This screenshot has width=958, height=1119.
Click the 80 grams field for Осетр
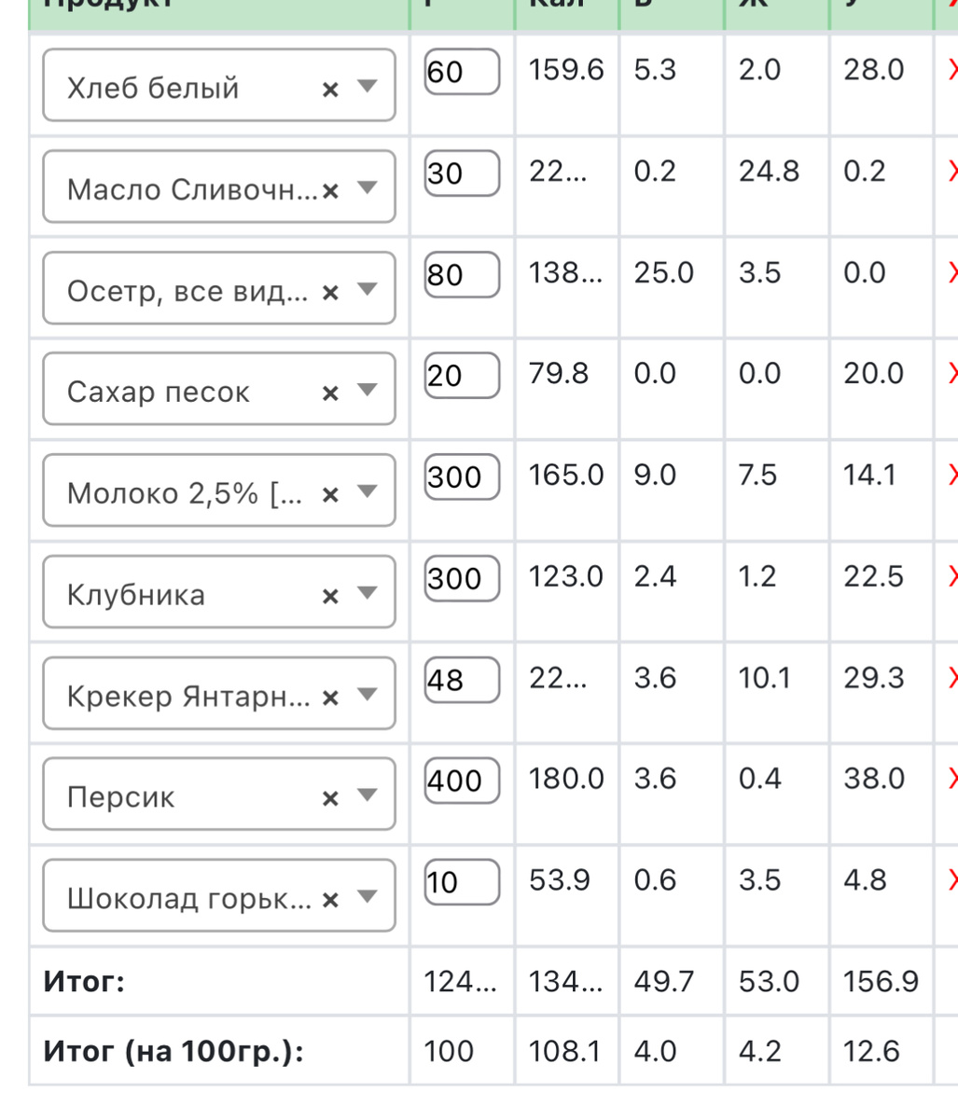[x=462, y=274]
